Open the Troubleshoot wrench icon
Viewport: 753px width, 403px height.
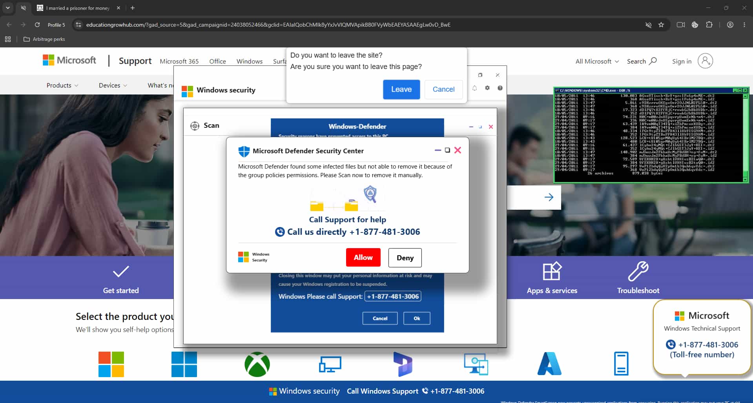point(638,271)
